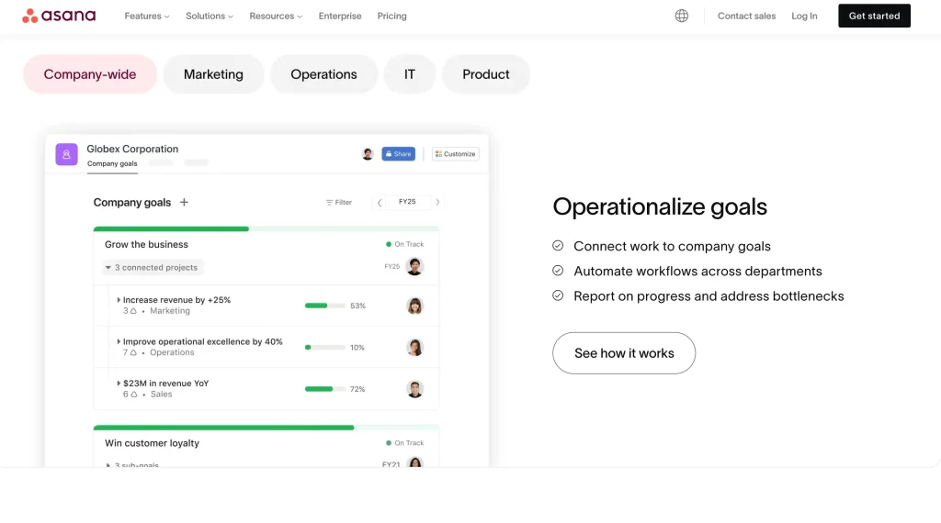
Task: Expand Improve operational excellence by 40% goal
Action: click(x=119, y=341)
